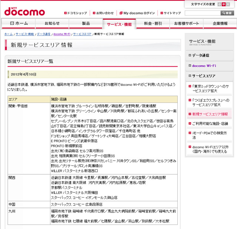The image size is (237, 229).
Task: Click the docomo Wi-Fi breadcrumb link
Action: pyautogui.click(x=62, y=34)
